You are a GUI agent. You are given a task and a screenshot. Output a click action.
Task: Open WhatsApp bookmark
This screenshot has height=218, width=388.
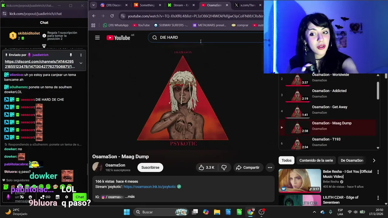[115, 25]
